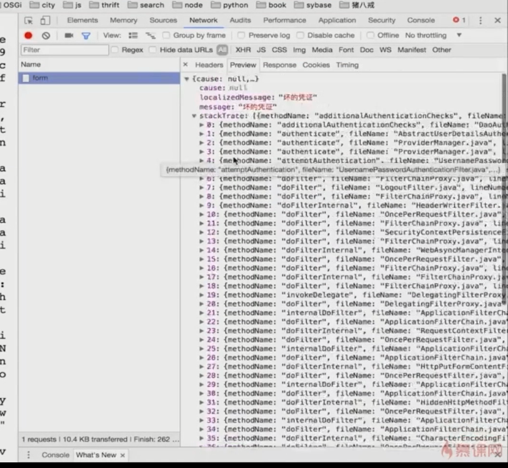This screenshot has height=468, width=508.
Task: Open the Cookies tab
Action: tap(316, 65)
